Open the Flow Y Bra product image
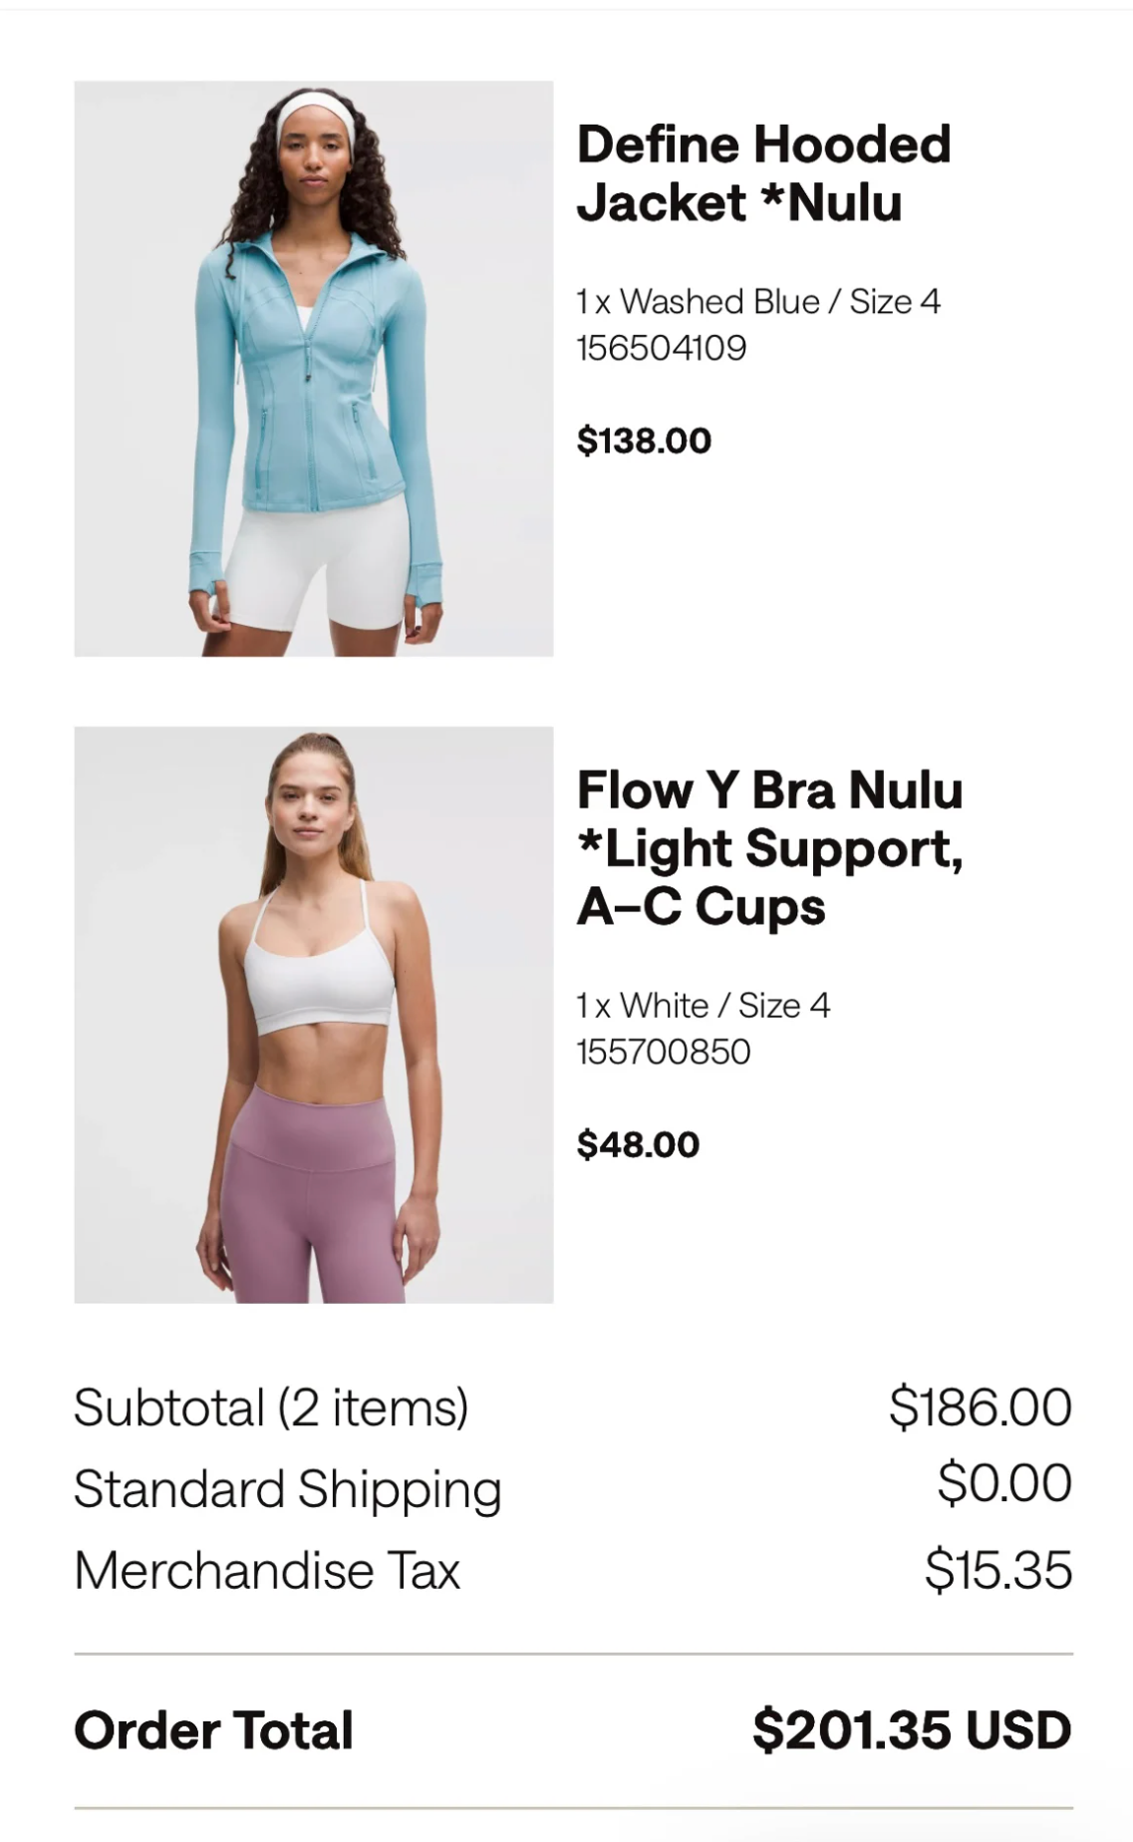 (x=314, y=1015)
